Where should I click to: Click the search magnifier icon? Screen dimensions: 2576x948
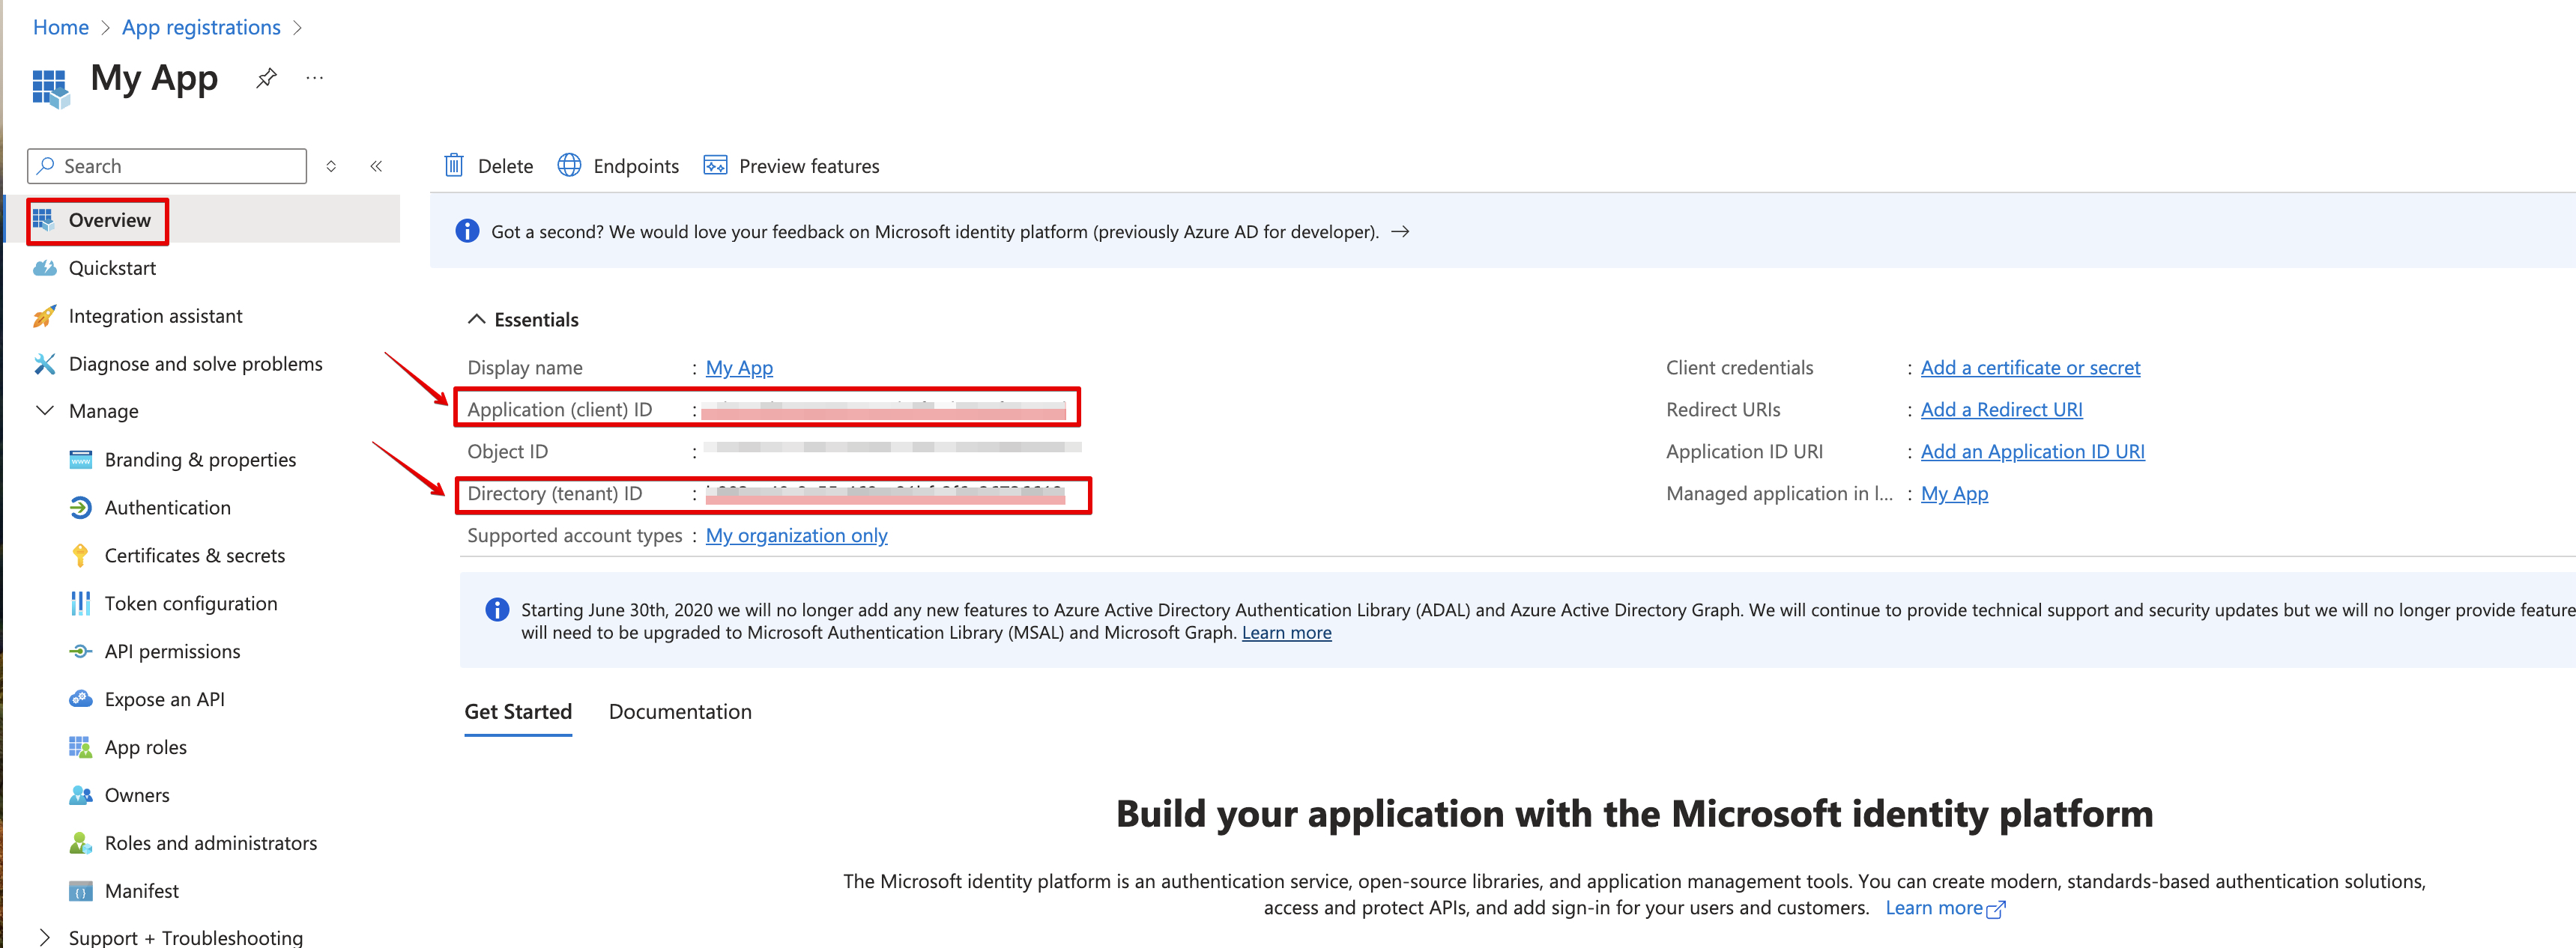coord(46,165)
